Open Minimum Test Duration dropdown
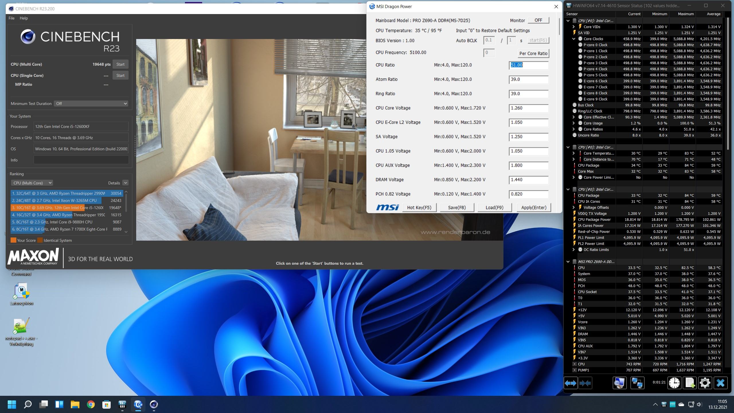Image resolution: width=734 pixels, height=413 pixels. [91, 104]
